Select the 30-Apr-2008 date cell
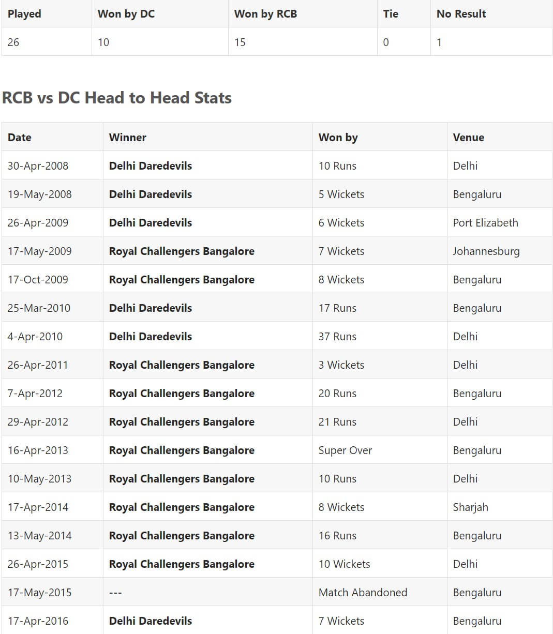Image resolution: width=553 pixels, height=634 pixels. 38,166
